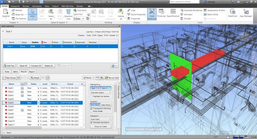Open the Quantification tool
Image resolution: width=257 pixels, height=139 pixels.
[173, 13]
